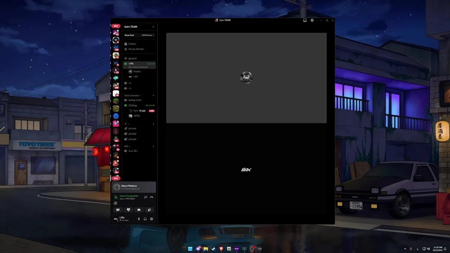Open server icon with 110 badge
Viewport: 450px width, 253px height.
pos(116,48)
